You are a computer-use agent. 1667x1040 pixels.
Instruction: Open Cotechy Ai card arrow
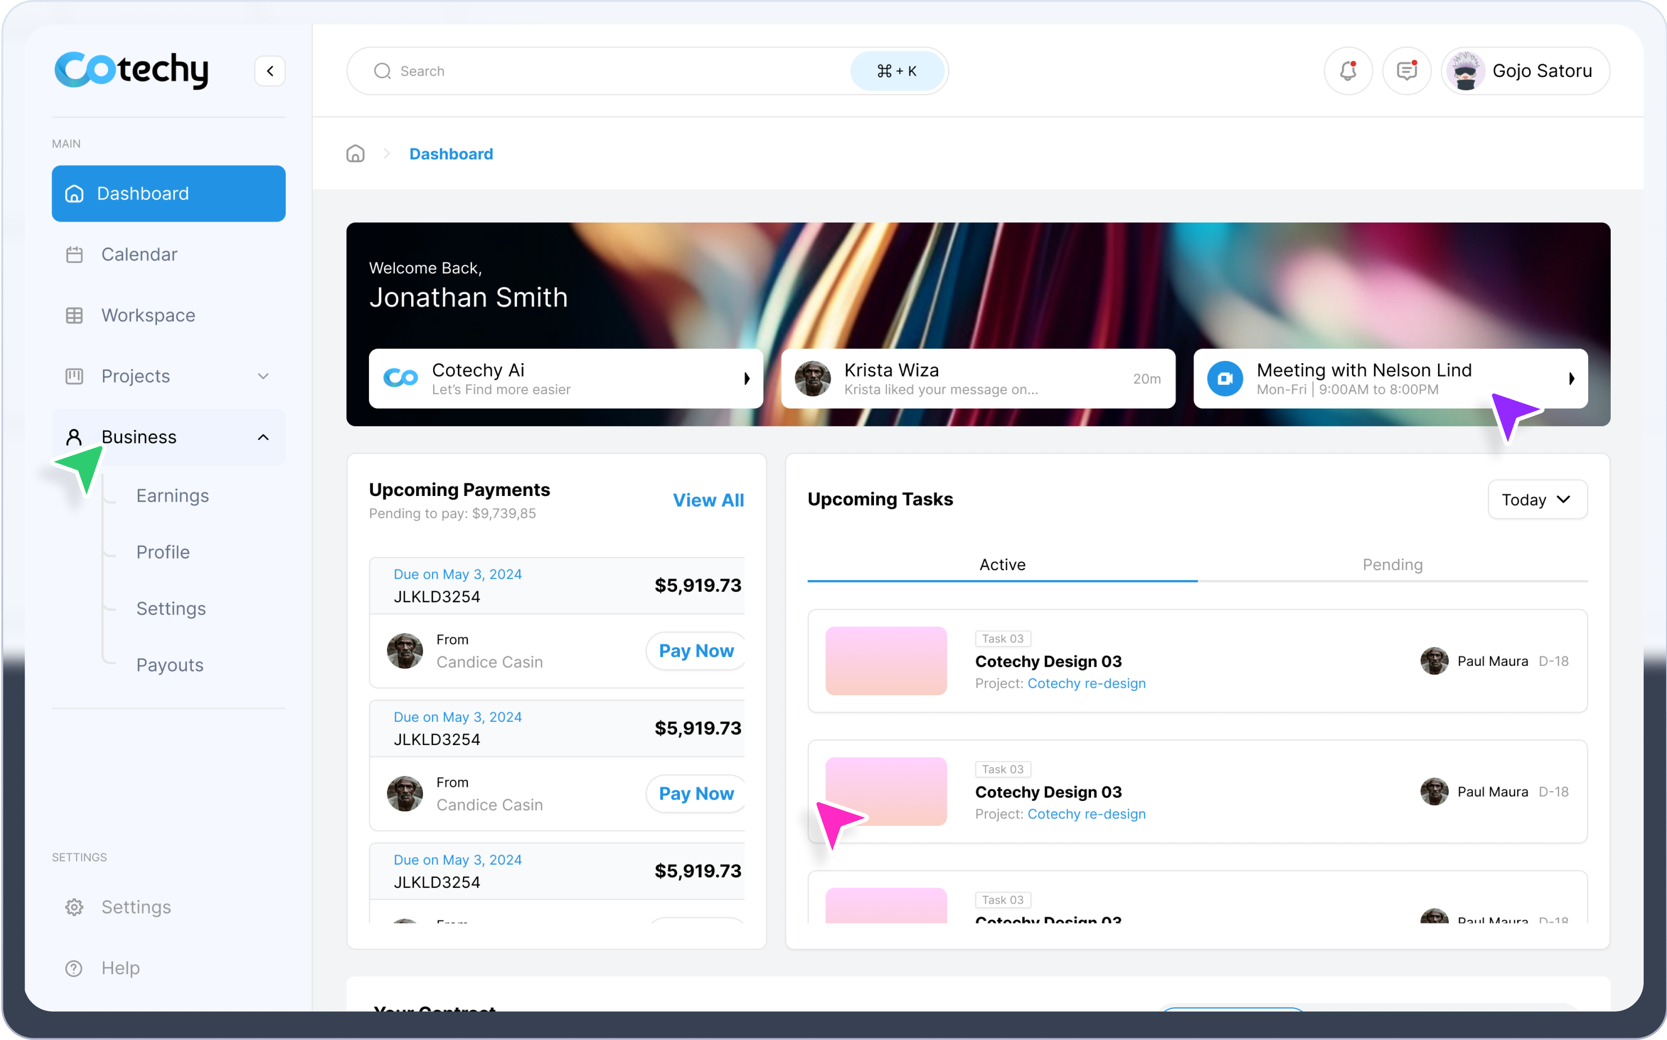747,378
